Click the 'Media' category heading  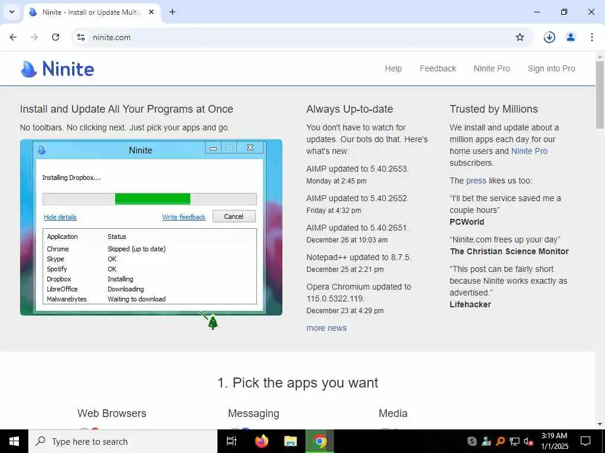393,413
